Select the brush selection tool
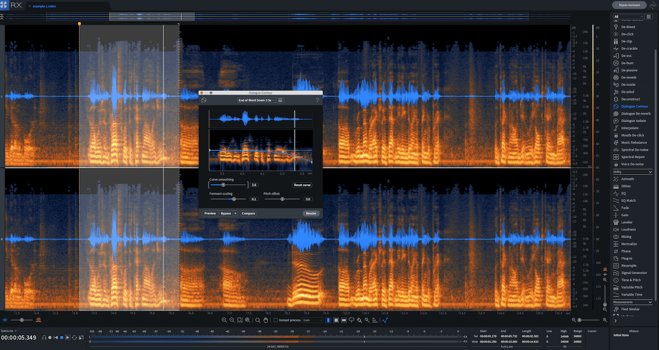Image resolution: width=659 pixels, height=350 pixels. tap(360, 320)
